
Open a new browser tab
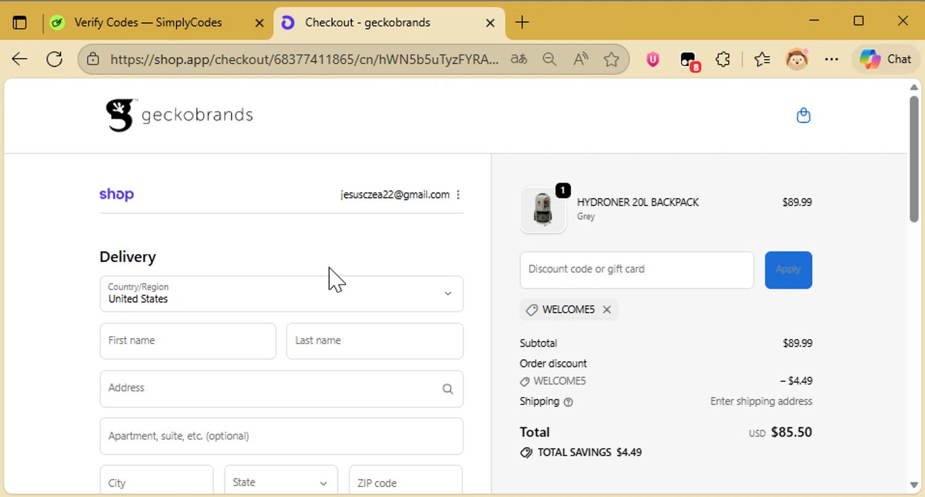[x=522, y=23]
